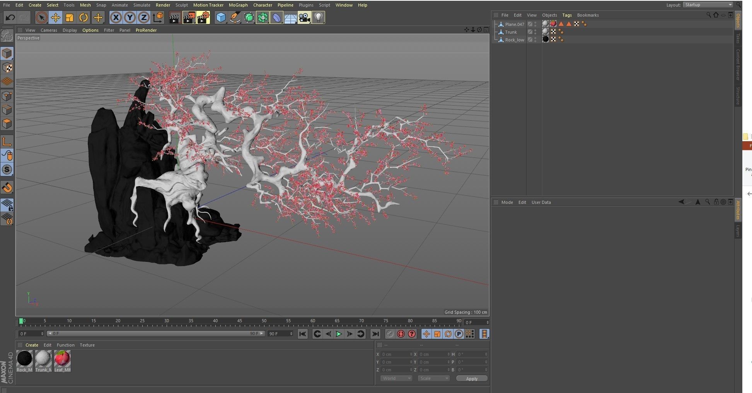
Task: Click frame 45 on the timeline ruler
Action: [x=239, y=321]
